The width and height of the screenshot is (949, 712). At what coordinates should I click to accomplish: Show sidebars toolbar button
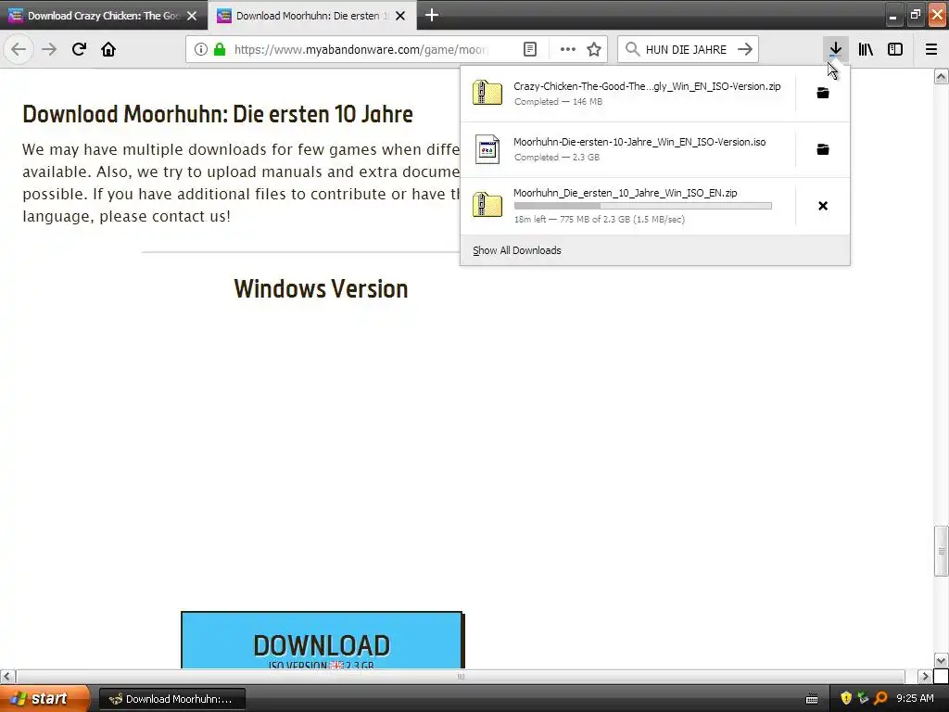[x=895, y=49]
